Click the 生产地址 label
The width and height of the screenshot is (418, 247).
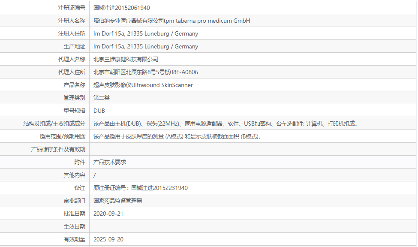pyautogui.click(x=74, y=46)
